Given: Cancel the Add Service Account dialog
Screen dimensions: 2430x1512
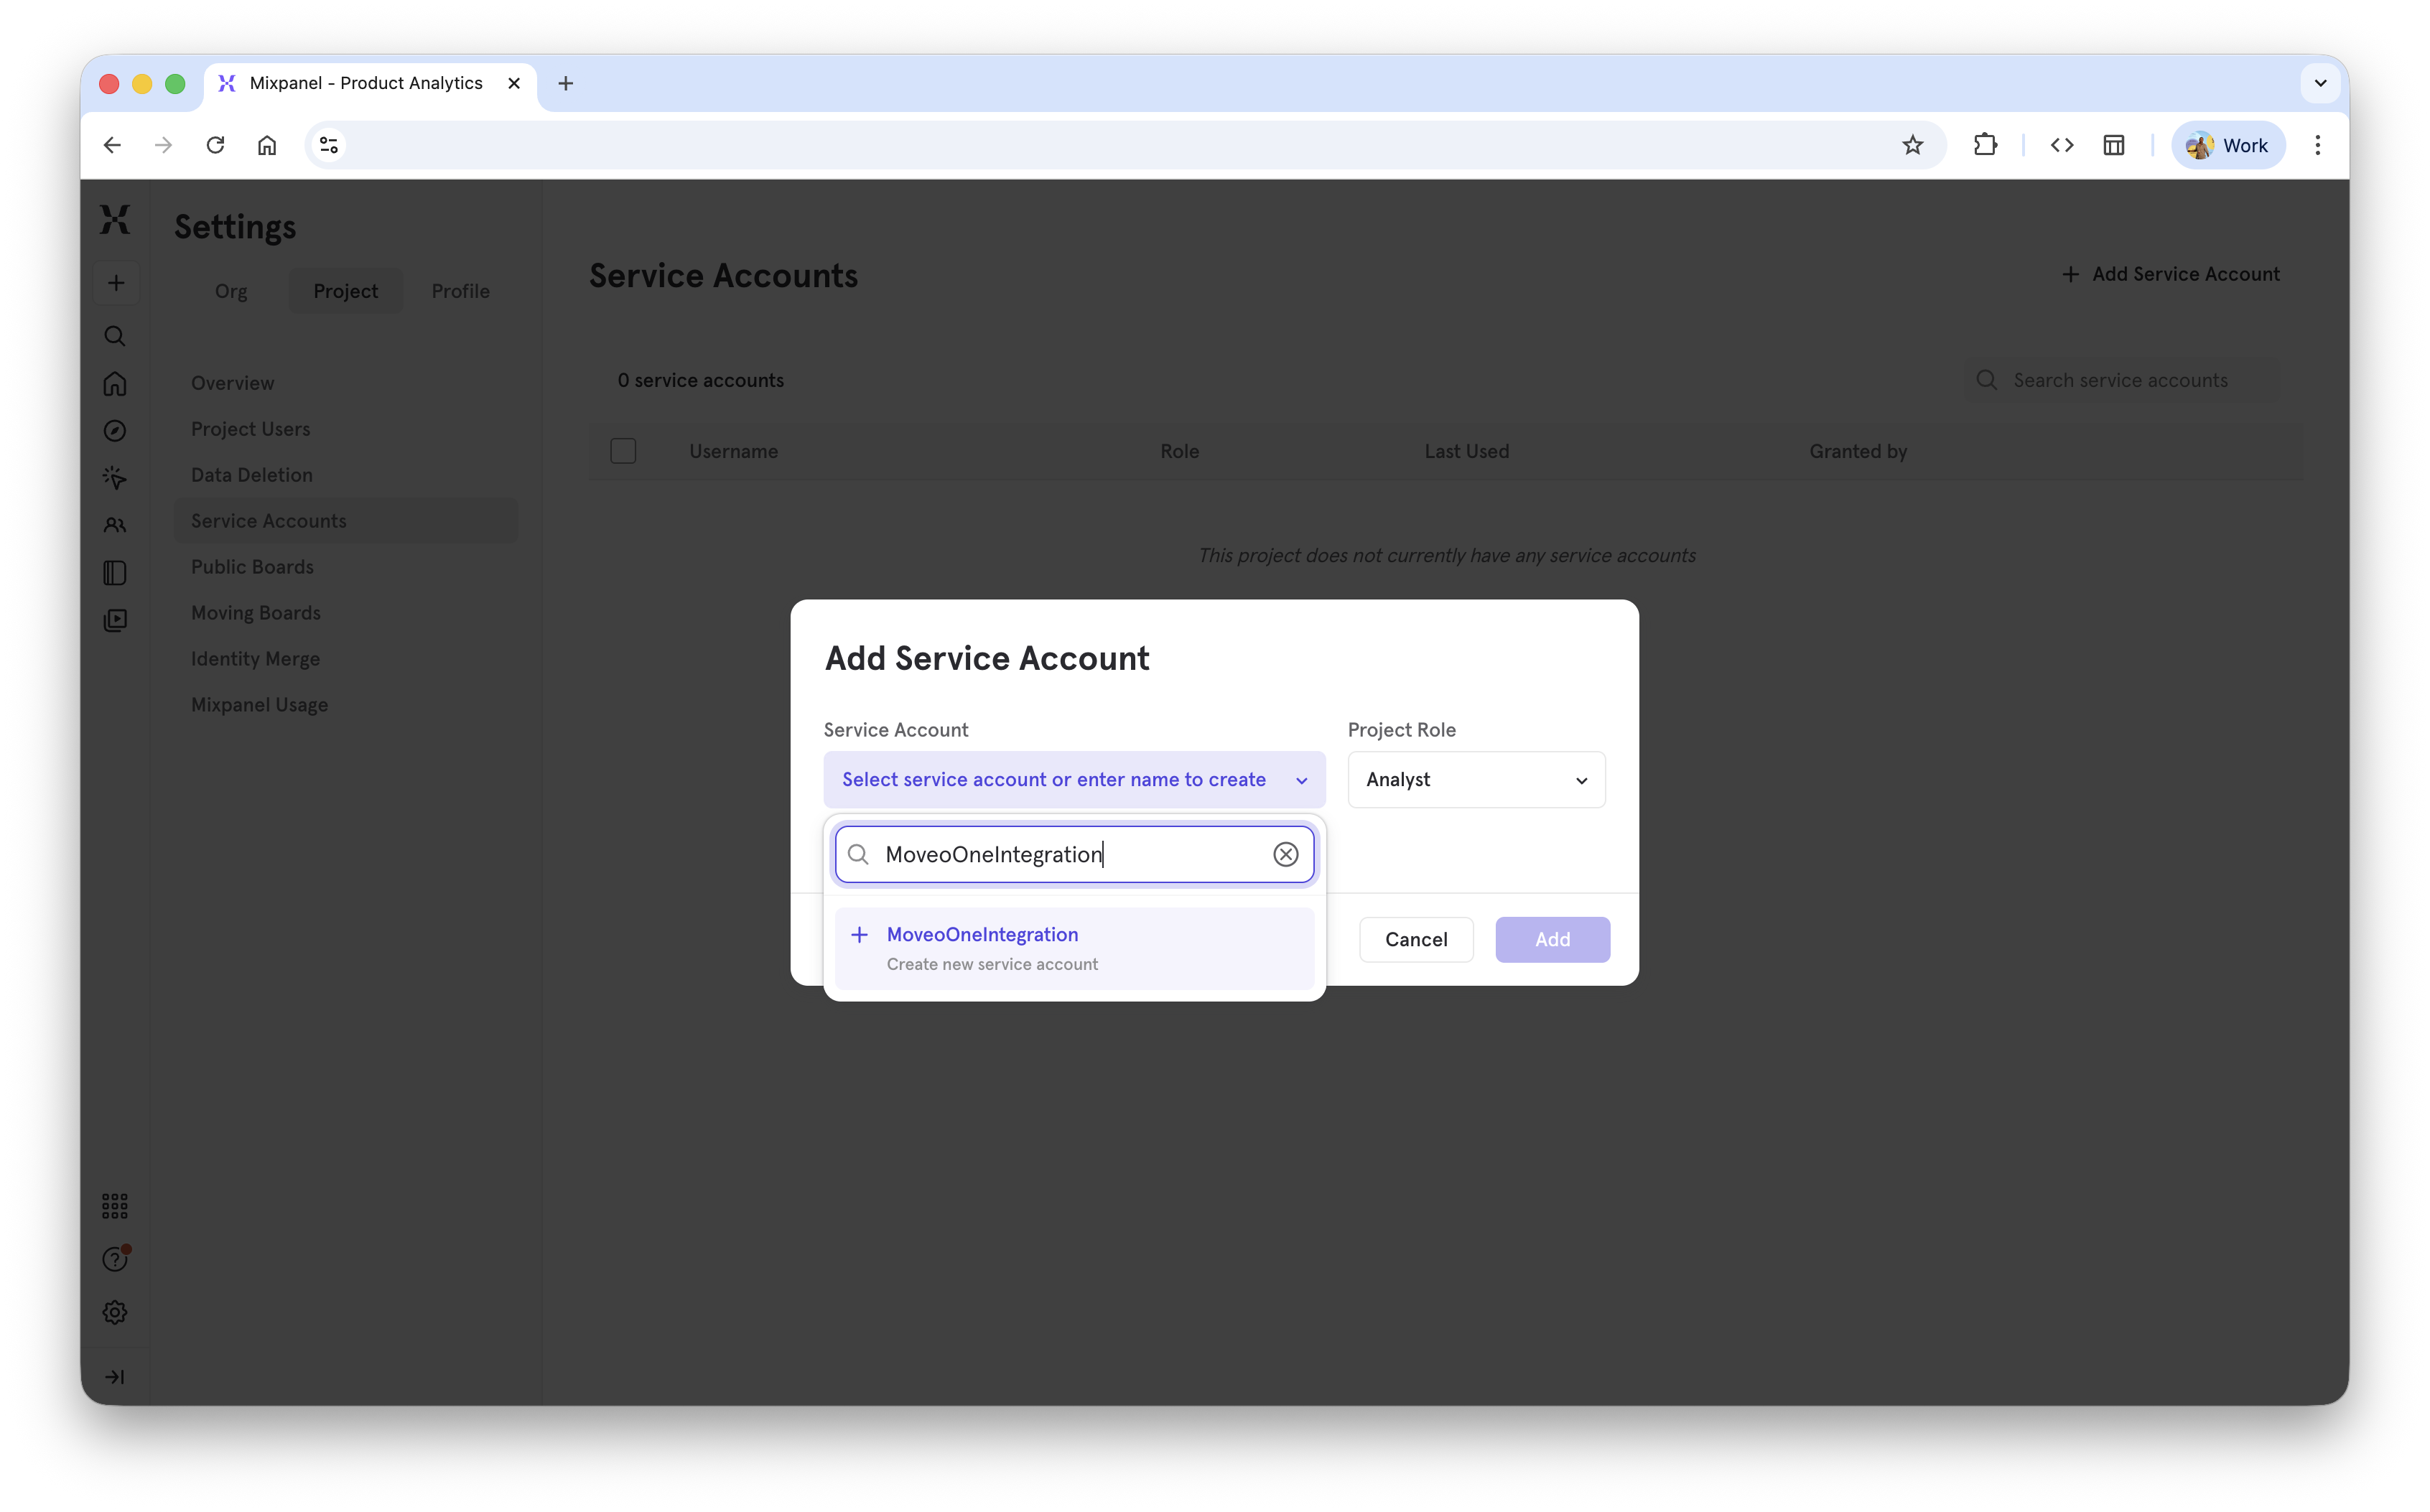Looking at the screenshot, I should point(1415,939).
